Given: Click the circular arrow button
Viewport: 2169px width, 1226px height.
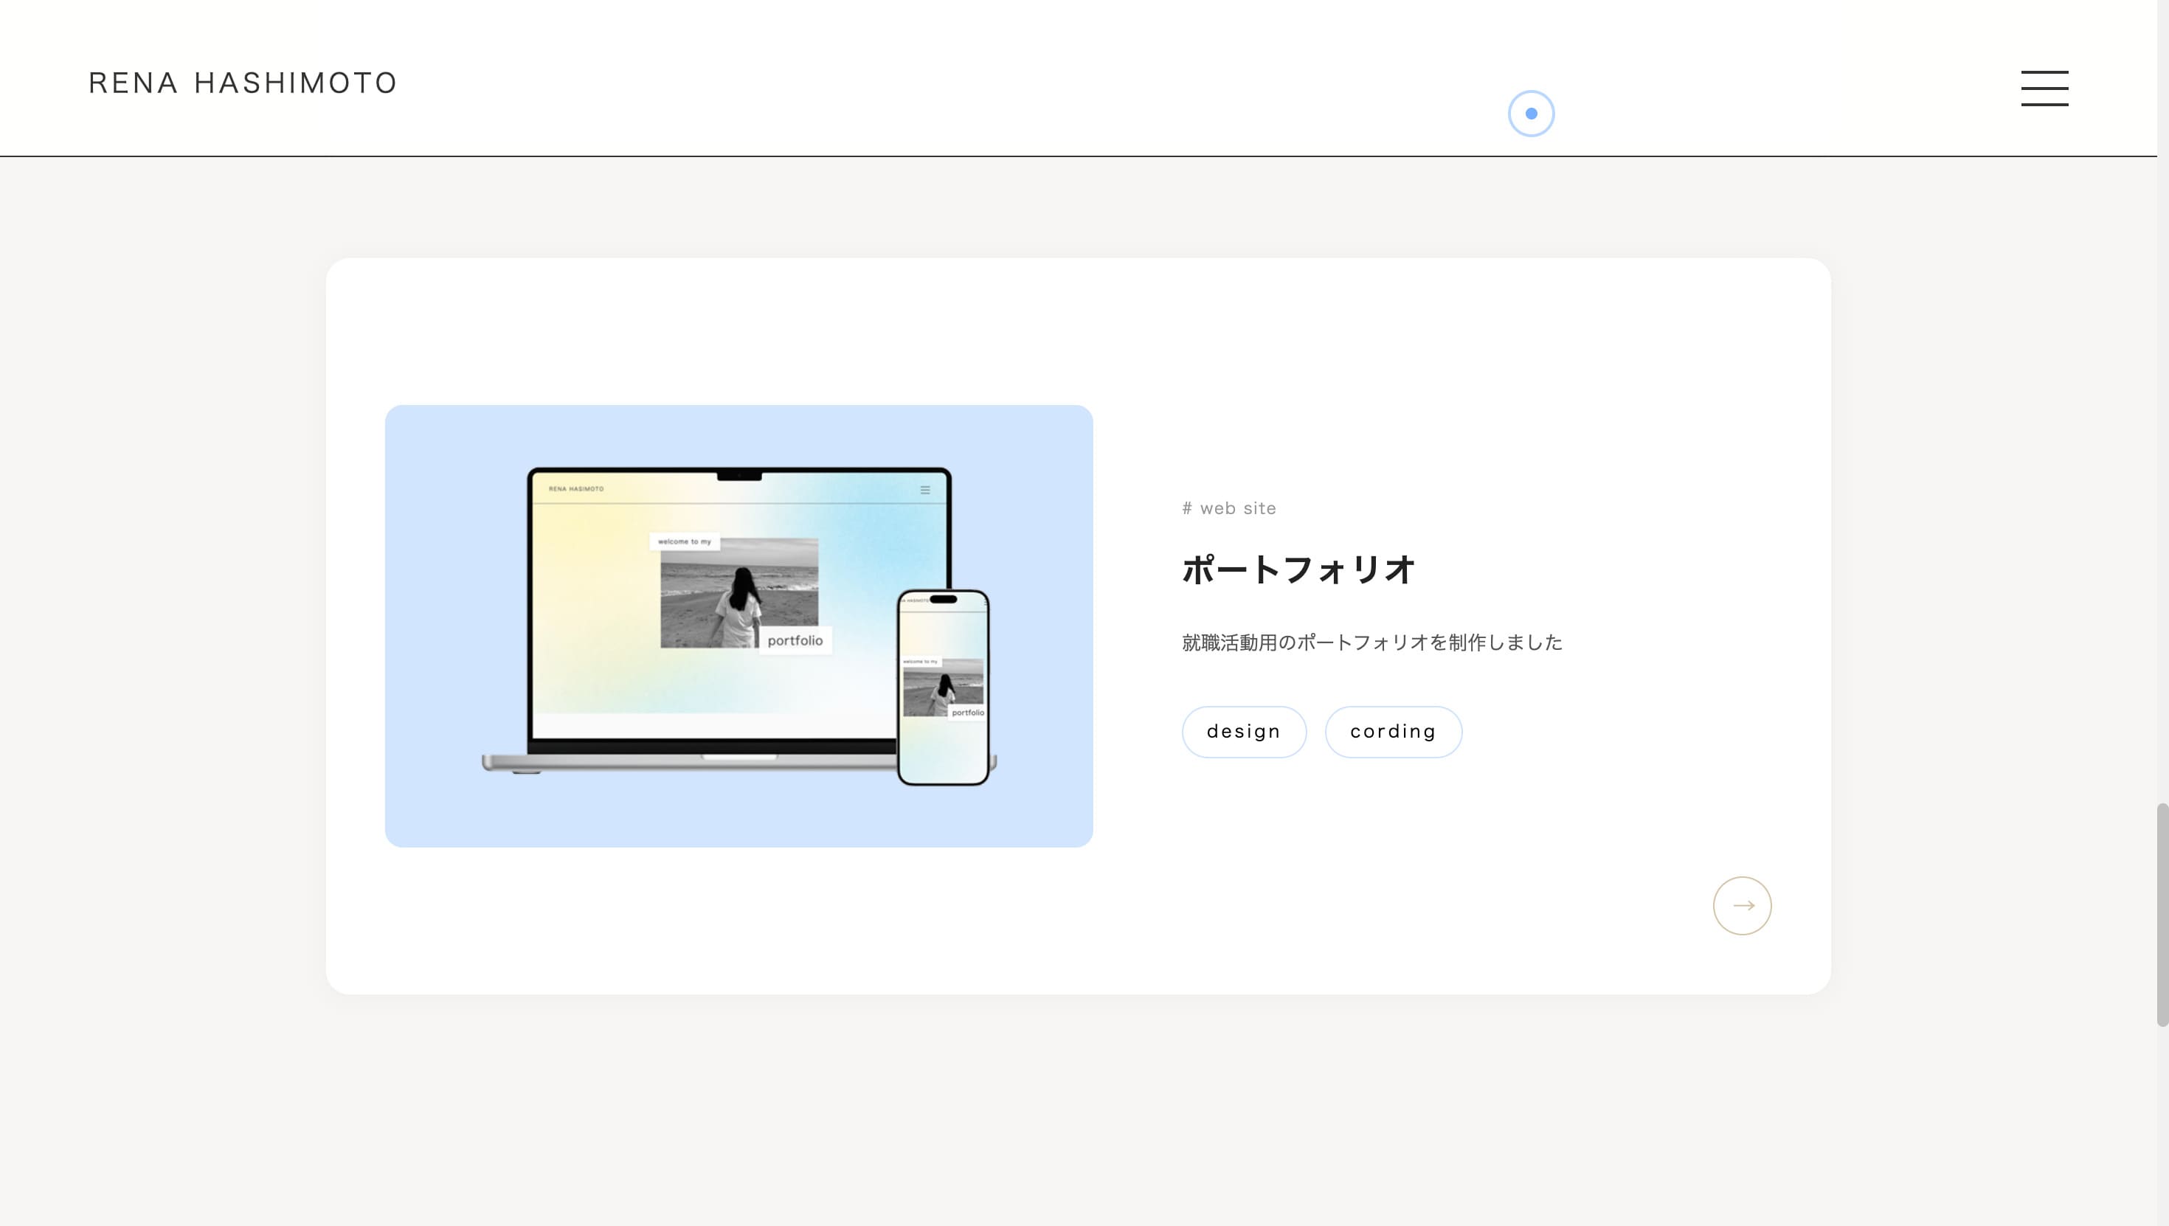Looking at the screenshot, I should [1742, 906].
